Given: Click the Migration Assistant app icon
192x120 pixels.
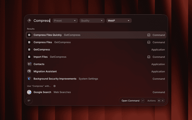Looking at the screenshot, I should (x=29, y=71).
